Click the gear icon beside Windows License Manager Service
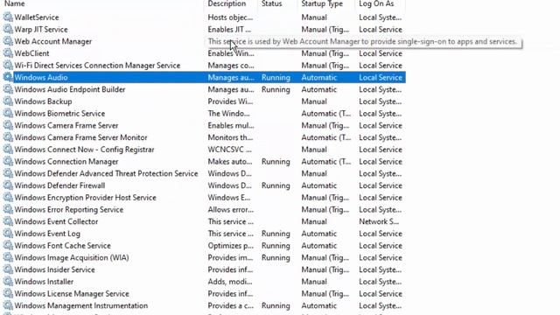The image size is (560, 315). (8, 294)
